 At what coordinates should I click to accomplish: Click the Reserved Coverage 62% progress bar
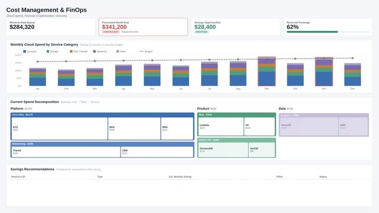[x=328, y=32]
